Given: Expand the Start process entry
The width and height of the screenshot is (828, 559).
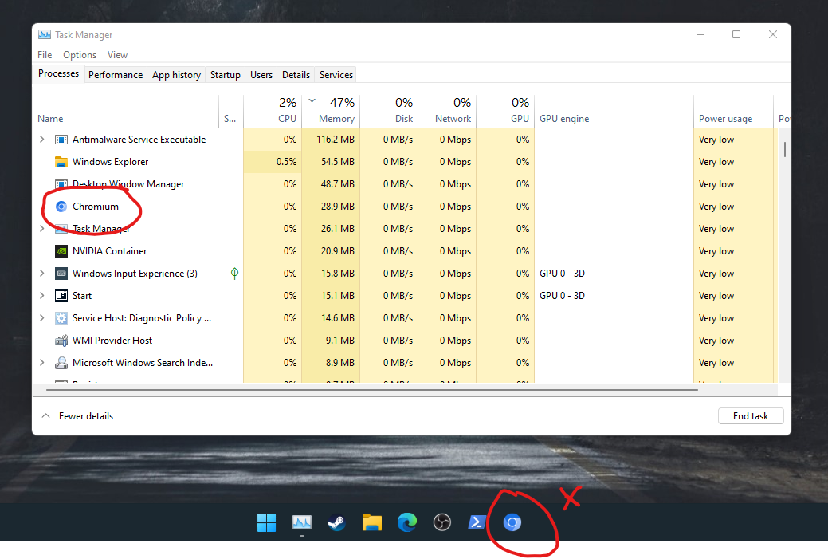Looking at the screenshot, I should pos(41,296).
